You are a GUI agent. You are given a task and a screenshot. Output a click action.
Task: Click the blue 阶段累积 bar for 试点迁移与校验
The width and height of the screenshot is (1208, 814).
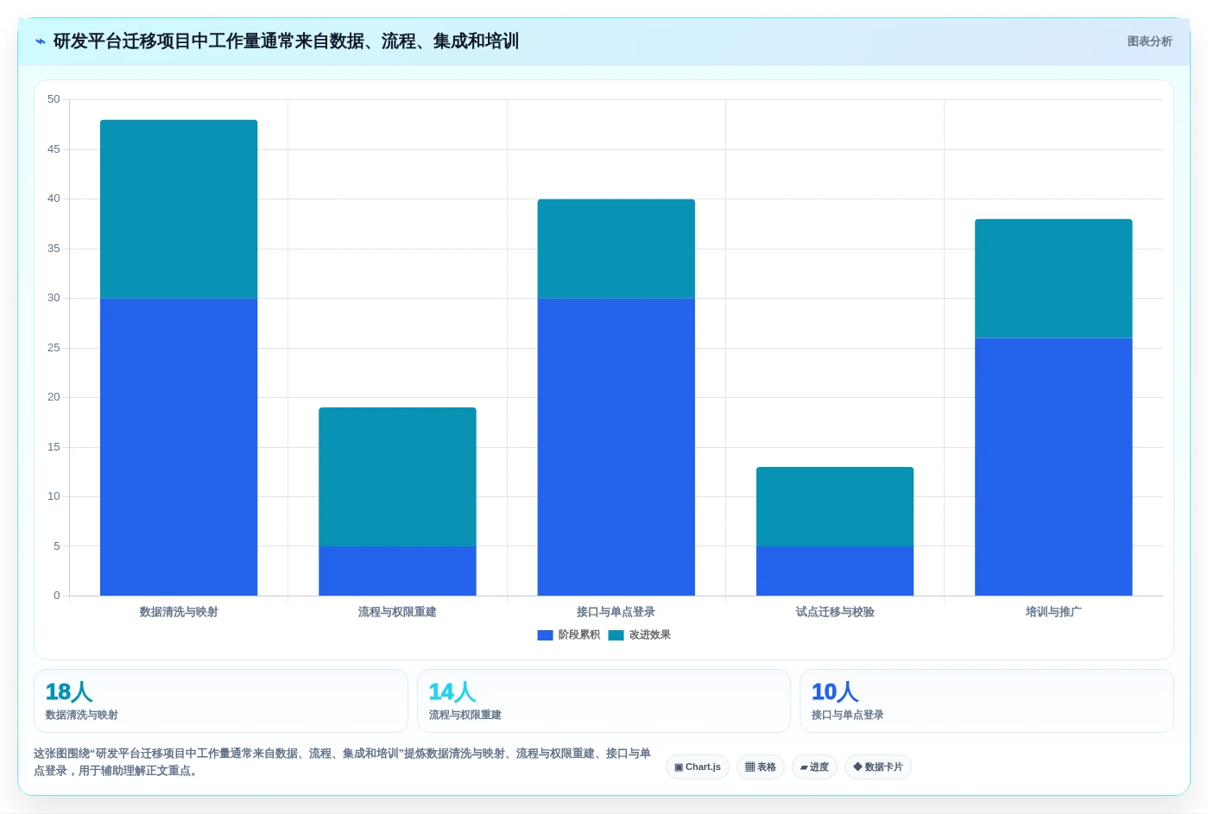coord(835,571)
